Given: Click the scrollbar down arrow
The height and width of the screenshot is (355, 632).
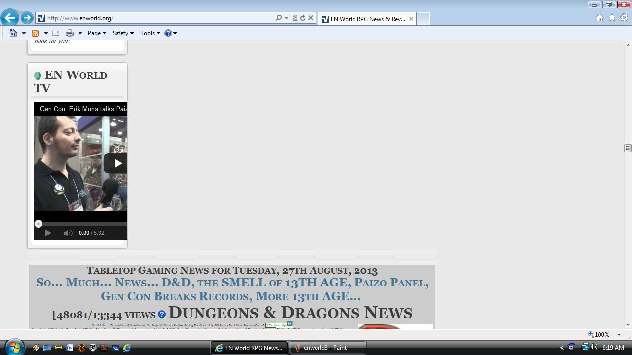Looking at the screenshot, I should [x=628, y=324].
